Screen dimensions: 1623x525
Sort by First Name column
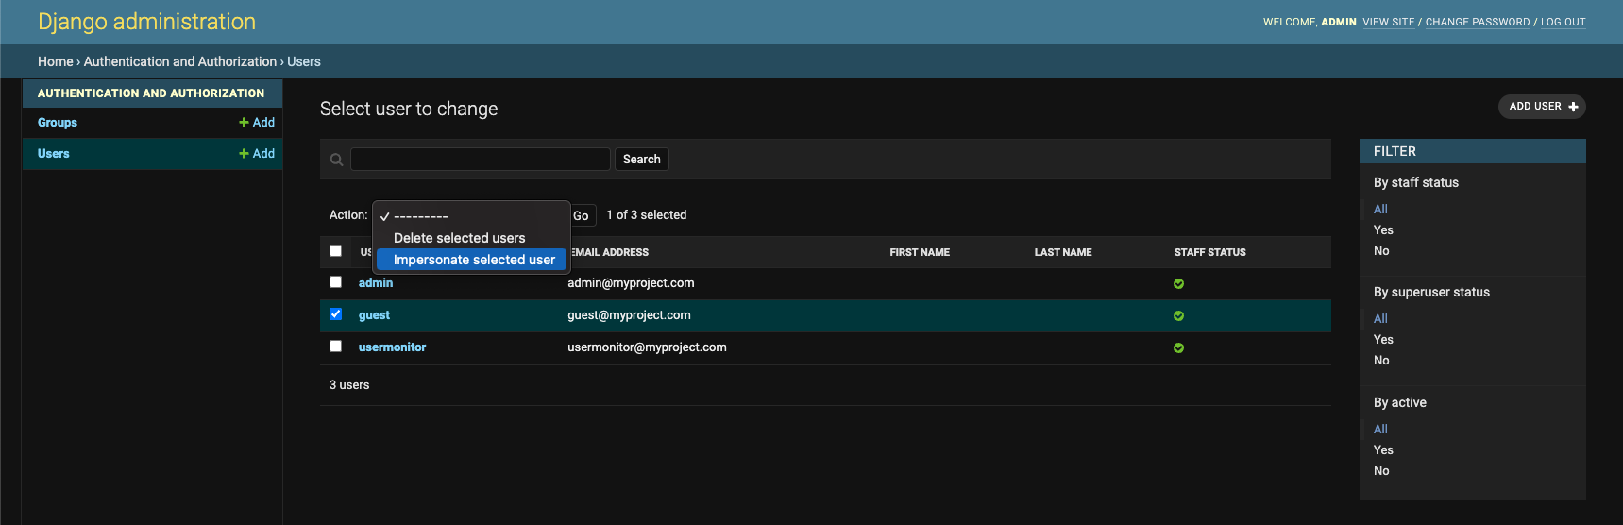pos(920,252)
